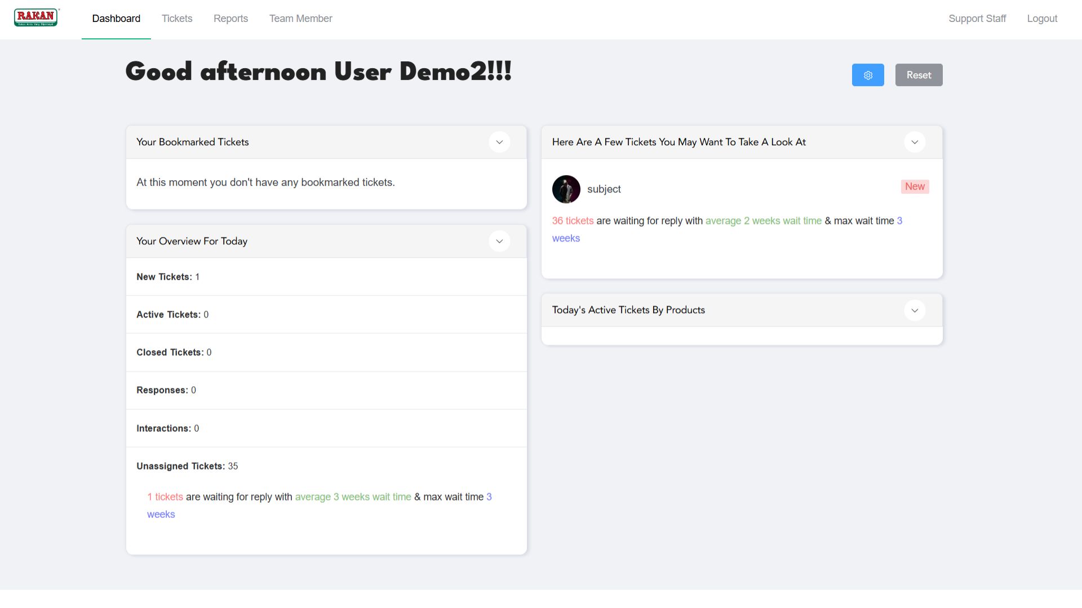Screen dimensions: 1082x608
Task: Click the New Tickets count row
Action: tap(167, 277)
